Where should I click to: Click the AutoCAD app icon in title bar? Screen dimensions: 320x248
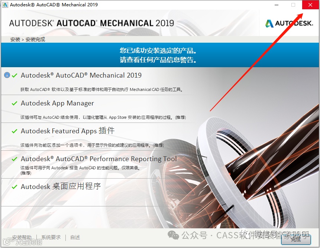[x=5, y=5]
